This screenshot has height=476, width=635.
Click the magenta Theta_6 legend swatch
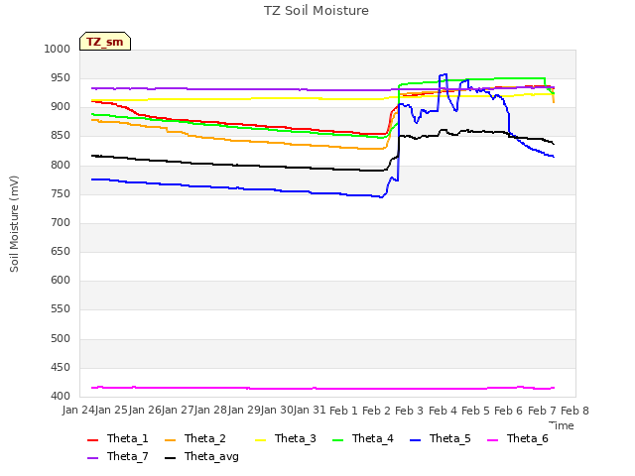click(492, 439)
